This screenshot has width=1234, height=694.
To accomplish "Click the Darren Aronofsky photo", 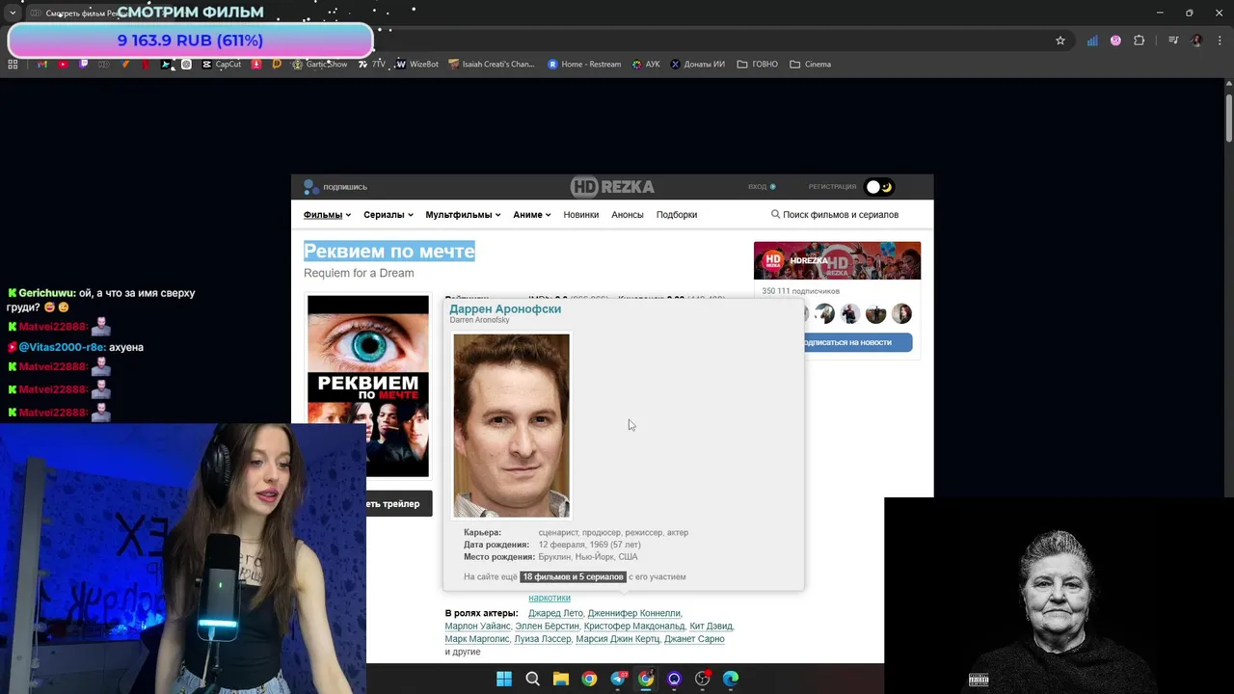I will pyautogui.click(x=511, y=425).
